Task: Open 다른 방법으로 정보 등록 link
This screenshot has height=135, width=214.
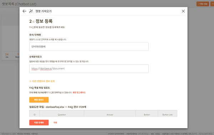Action: 42,81
